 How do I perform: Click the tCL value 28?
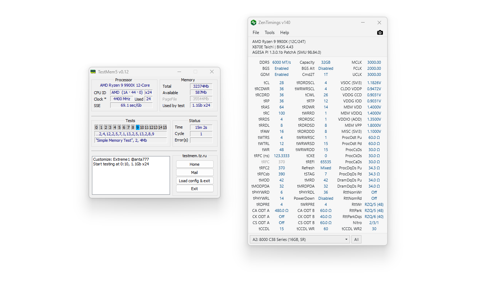coord(282,83)
